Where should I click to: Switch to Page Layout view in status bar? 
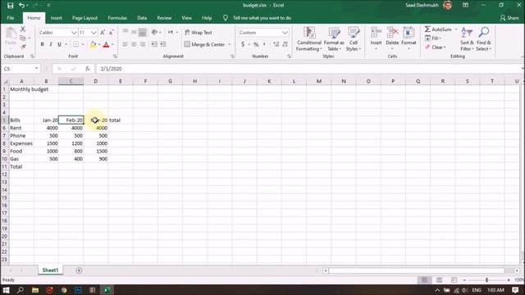tap(440, 280)
